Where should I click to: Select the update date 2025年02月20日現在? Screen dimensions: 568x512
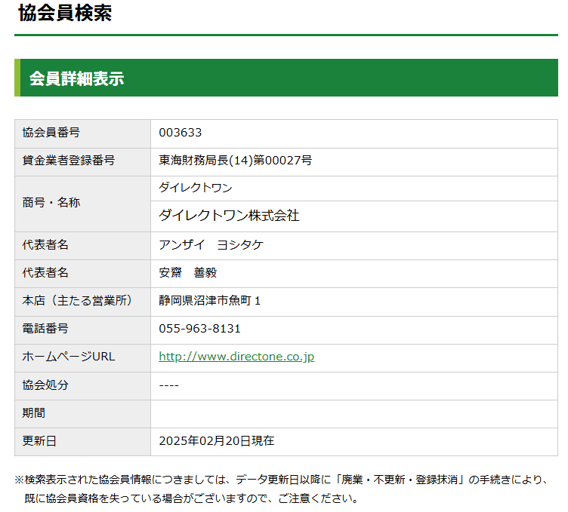pos(216,440)
